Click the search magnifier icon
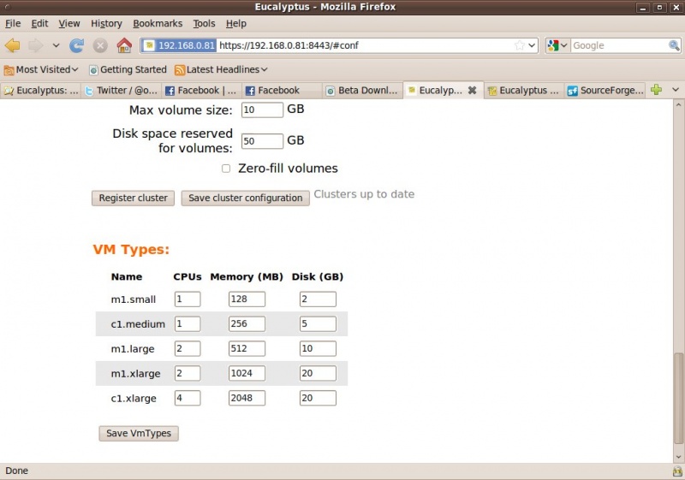The image size is (685, 480). click(x=674, y=45)
